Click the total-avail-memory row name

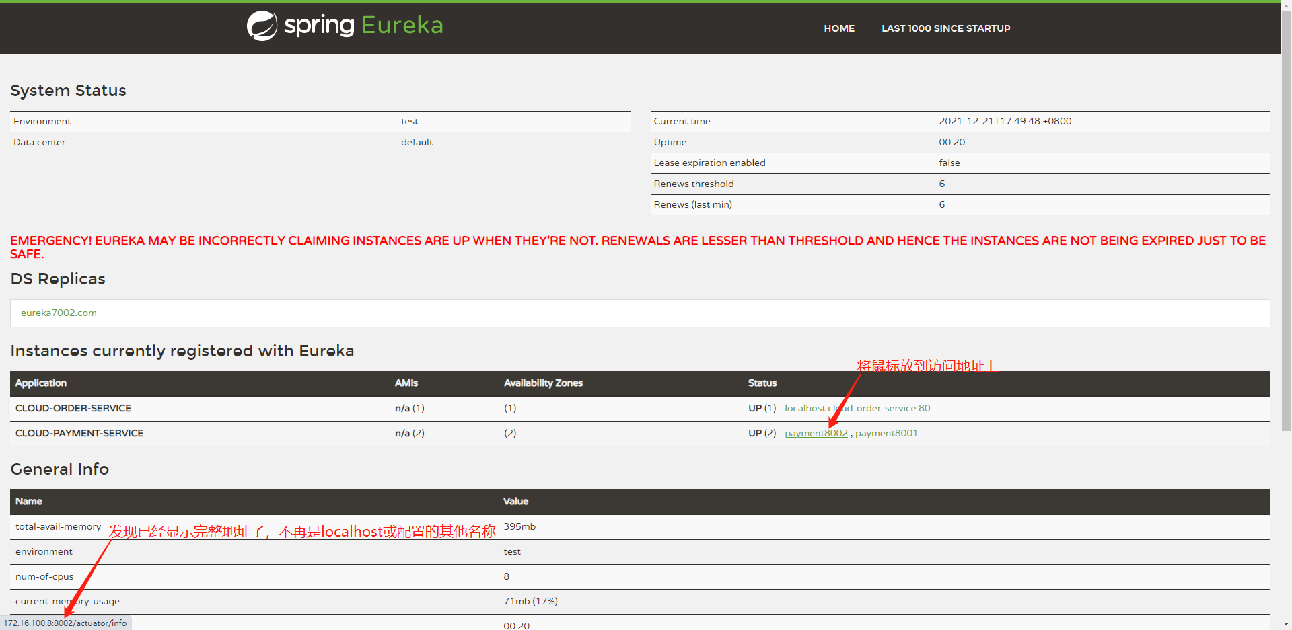pos(58,526)
